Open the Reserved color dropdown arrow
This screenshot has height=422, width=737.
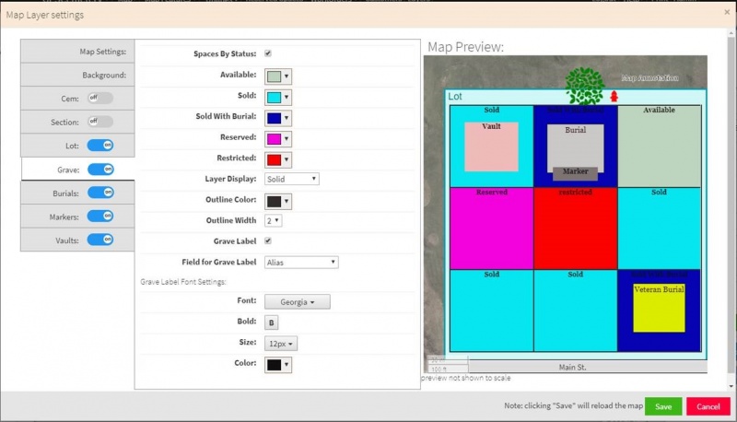pyautogui.click(x=287, y=139)
